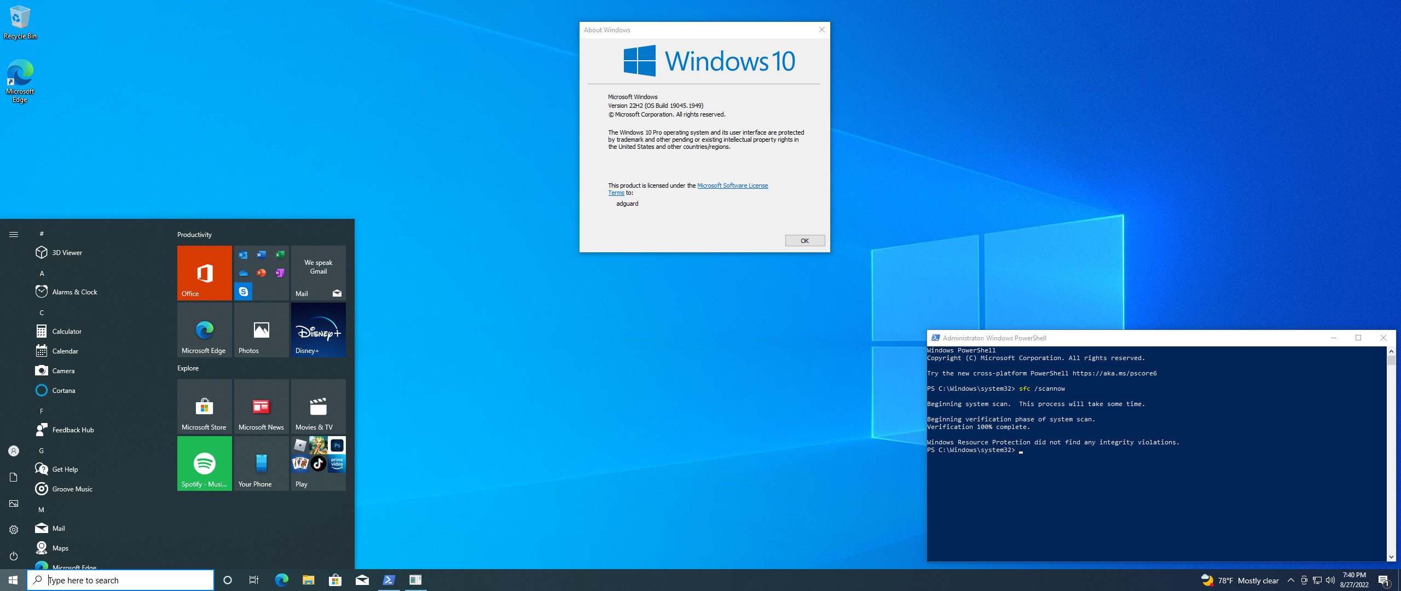The width and height of the screenshot is (1401, 591).
Task: Open the Microsoft Store tile
Action: point(204,406)
